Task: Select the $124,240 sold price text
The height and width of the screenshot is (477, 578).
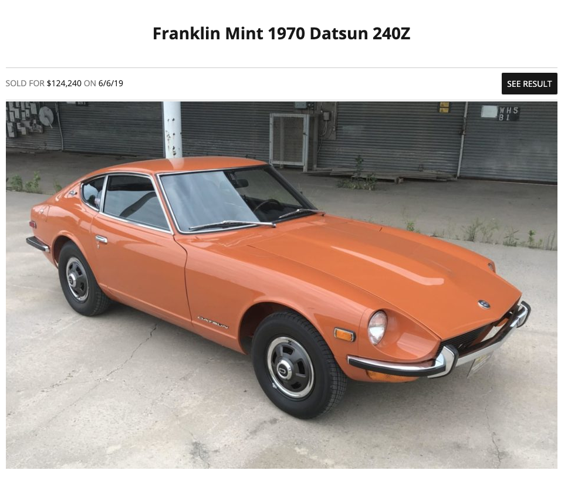Action: click(64, 83)
